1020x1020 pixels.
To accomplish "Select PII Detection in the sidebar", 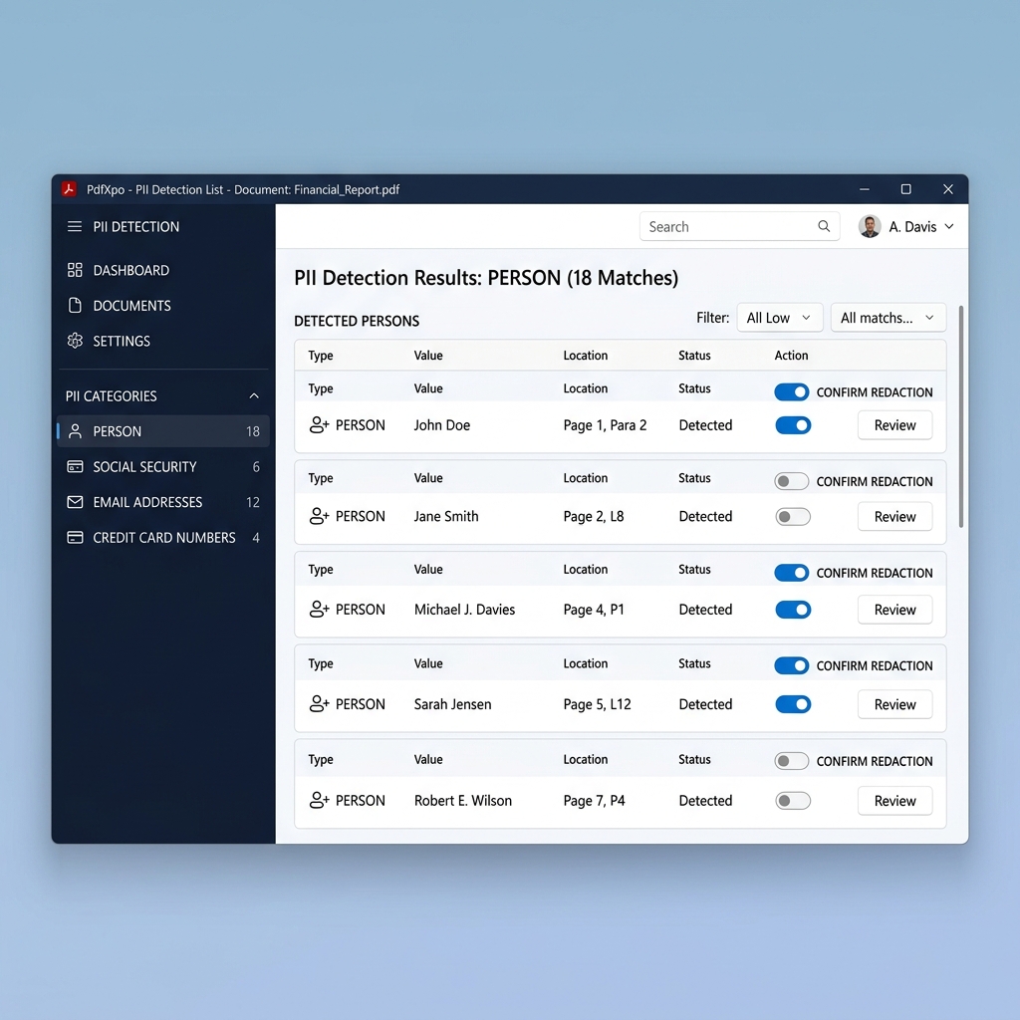I will 135,226.
